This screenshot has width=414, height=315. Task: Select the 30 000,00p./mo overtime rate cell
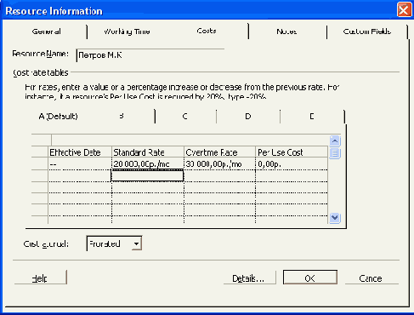(219, 163)
